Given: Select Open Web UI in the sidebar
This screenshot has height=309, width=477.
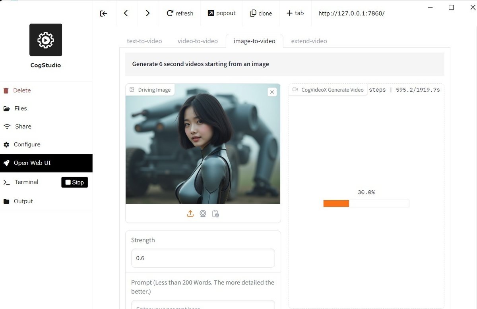Looking at the screenshot, I should 32,163.
